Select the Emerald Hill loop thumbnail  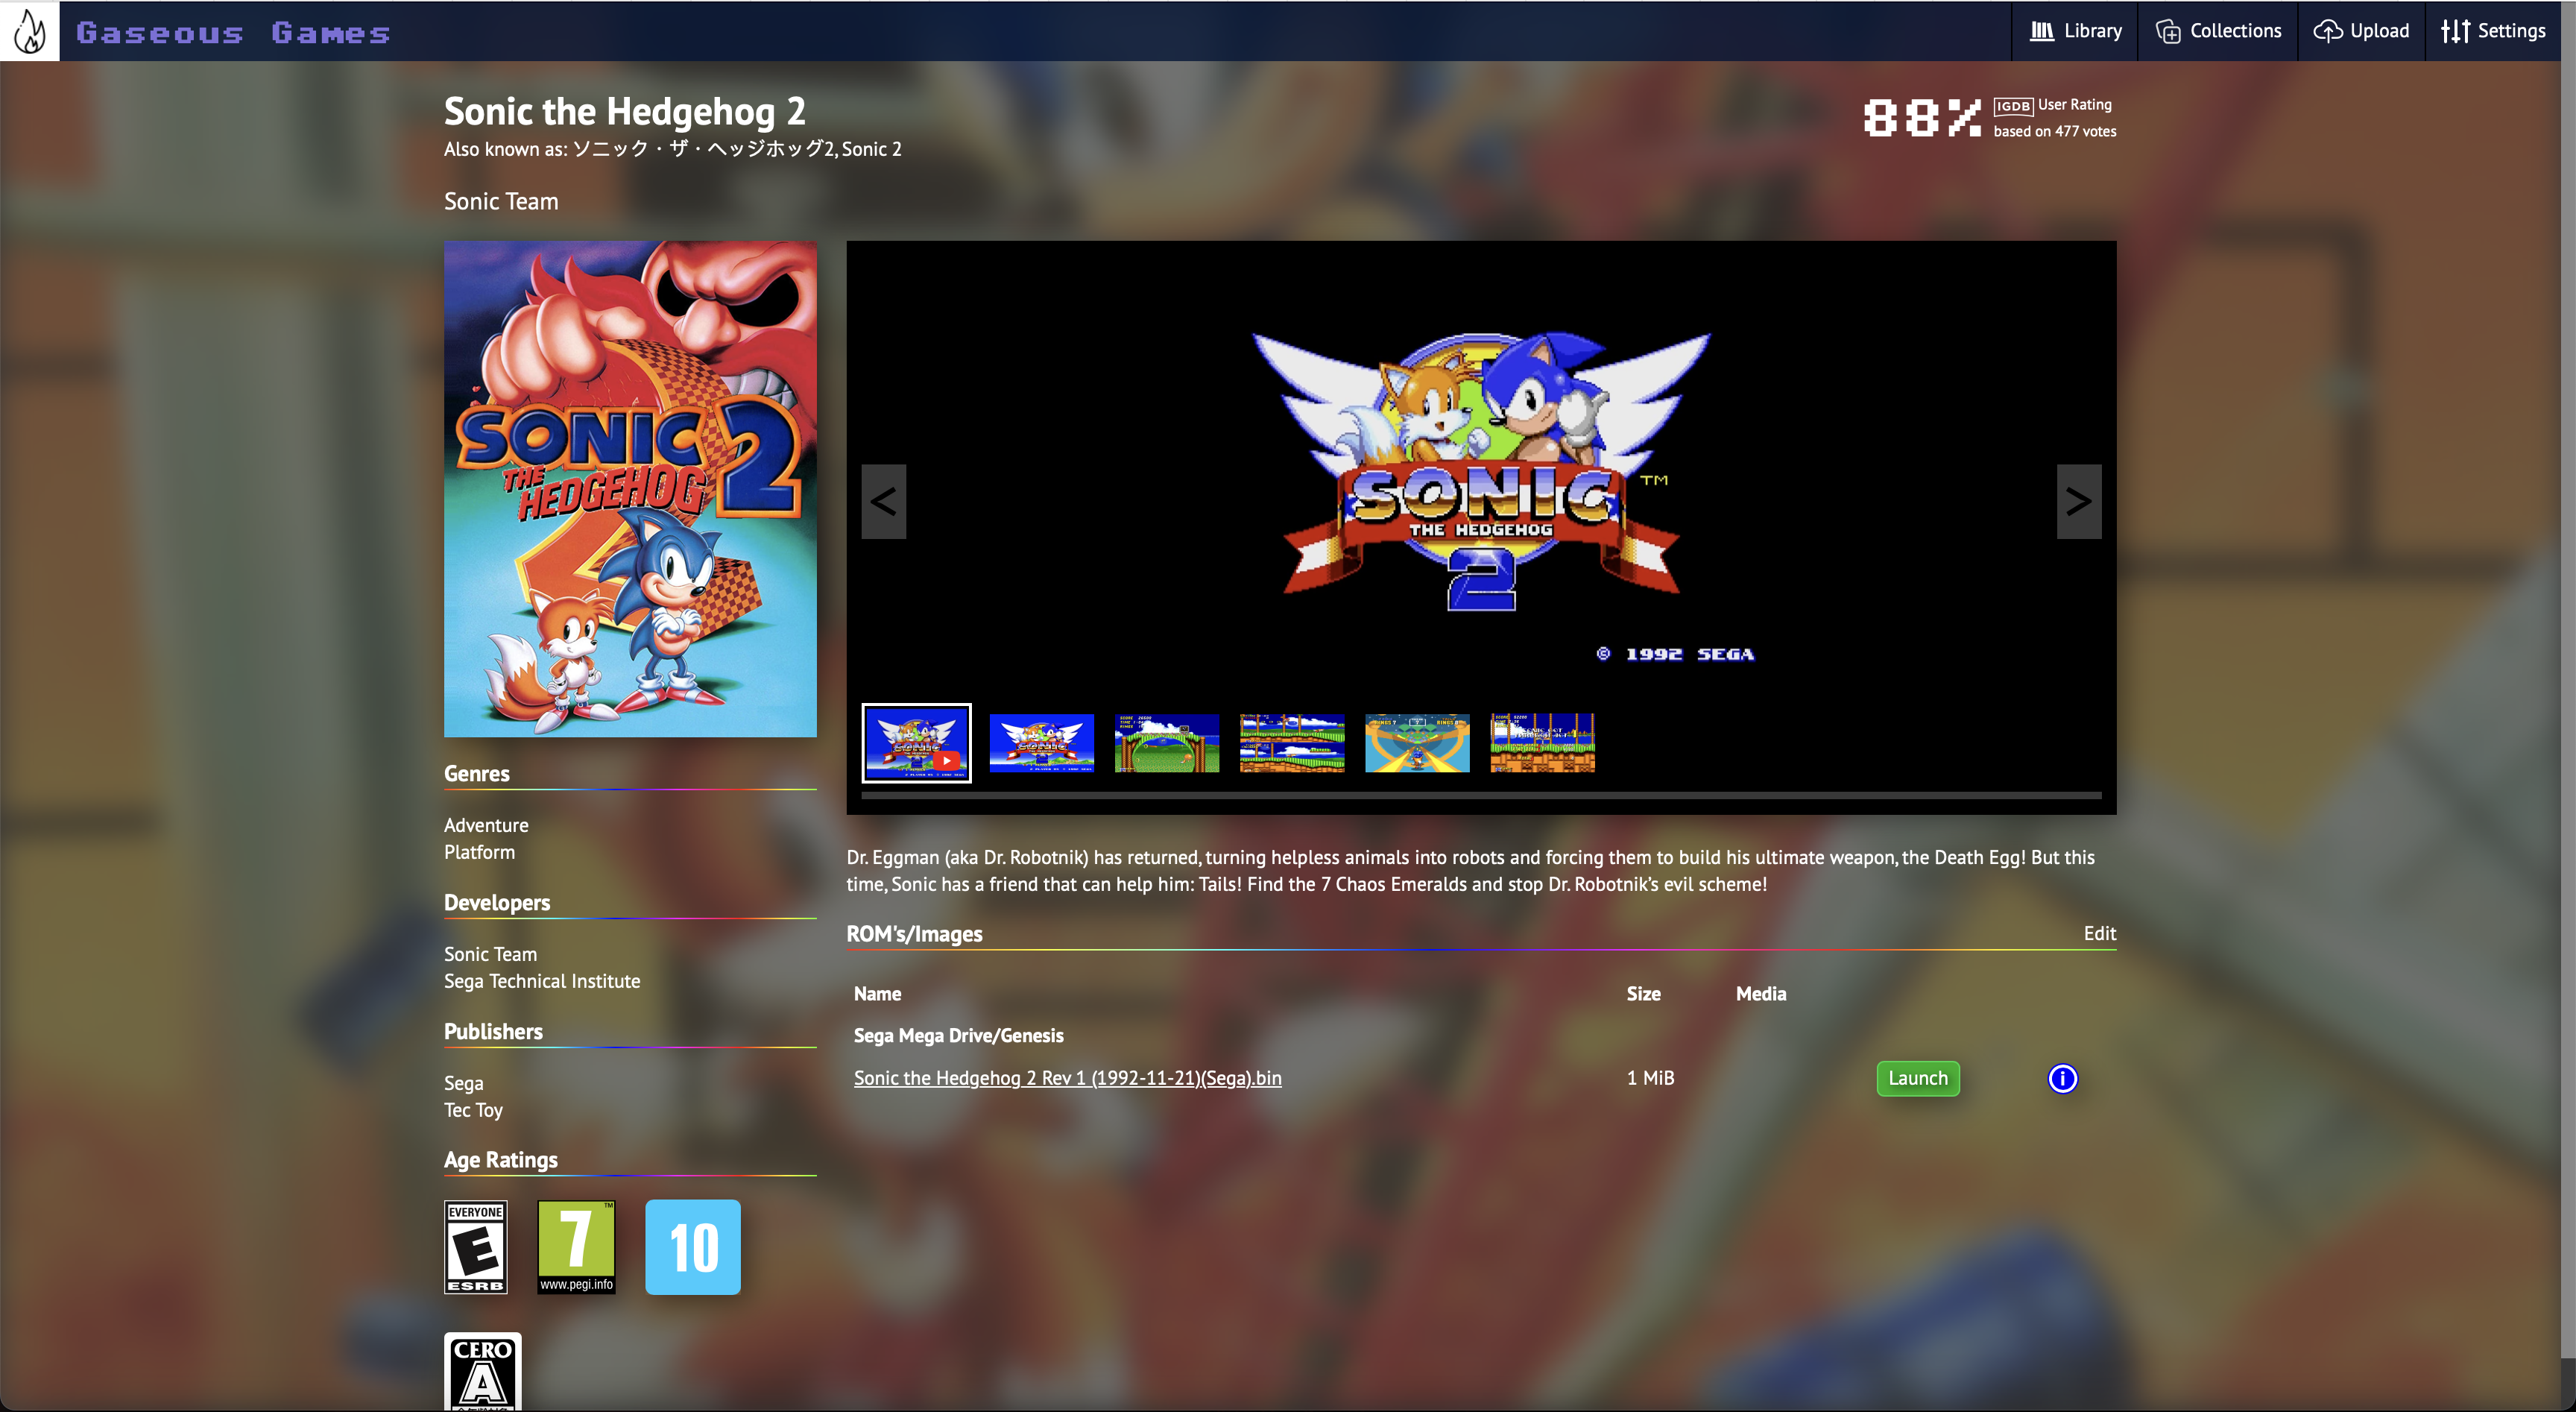click(1166, 743)
